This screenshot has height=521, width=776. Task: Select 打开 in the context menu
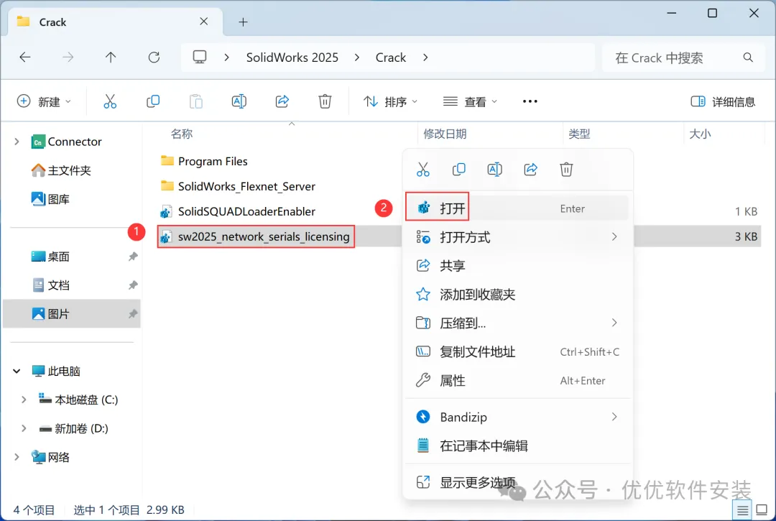point(517,208)
